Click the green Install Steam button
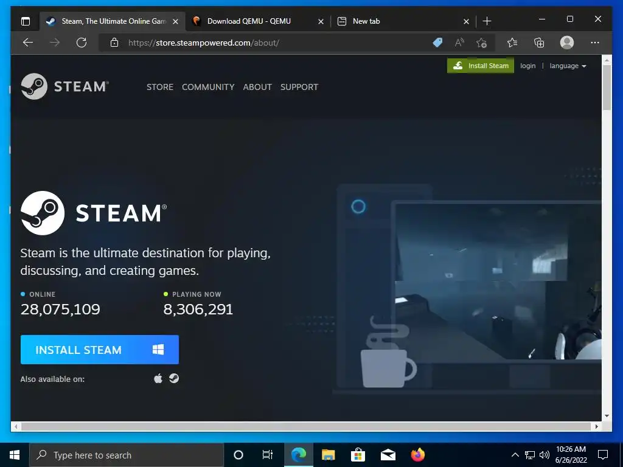The image size is (623, 467). (481, 66)
